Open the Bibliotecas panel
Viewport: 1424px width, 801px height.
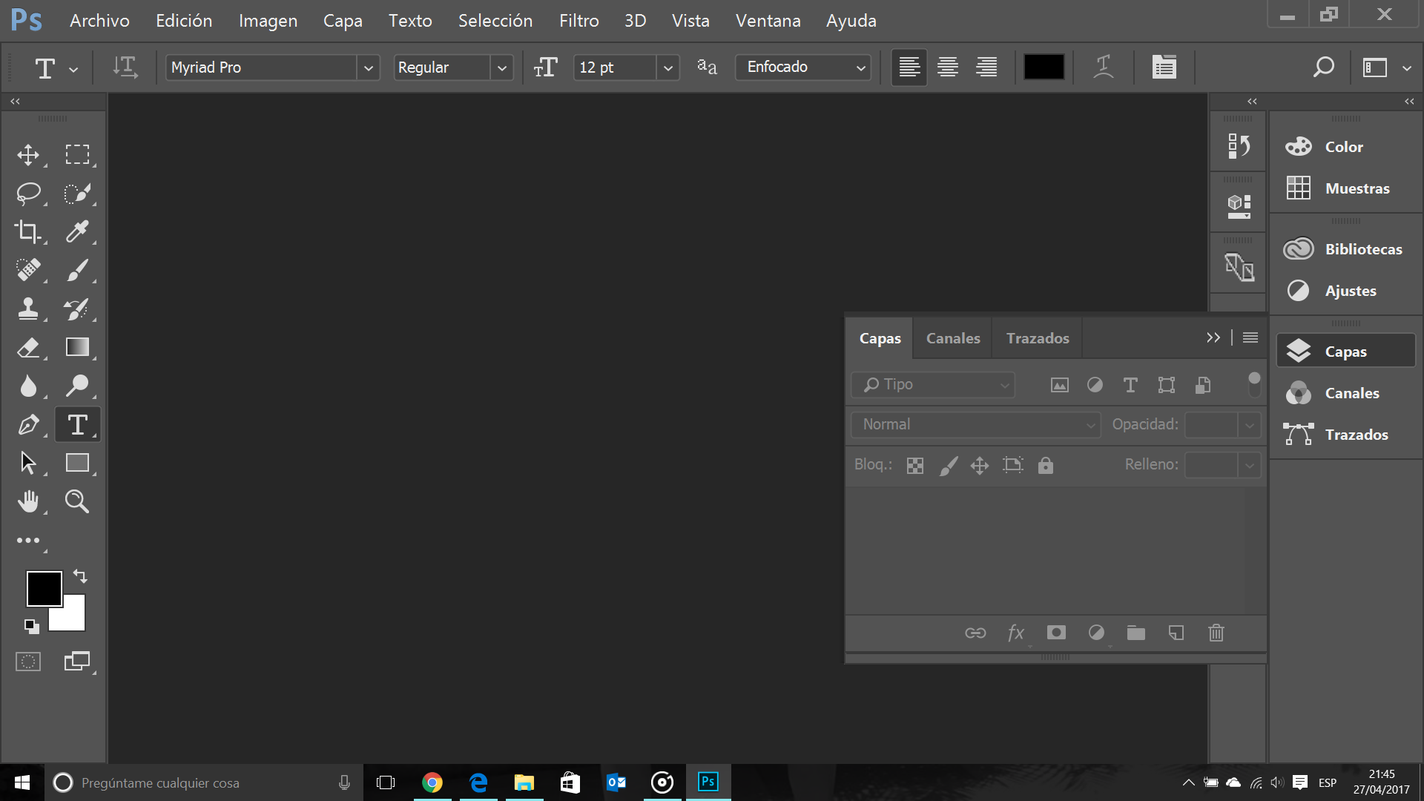tap(1345, 249)
